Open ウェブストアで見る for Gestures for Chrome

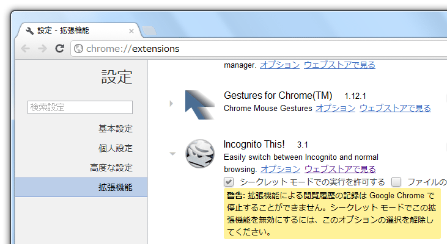tap(395, 108)
